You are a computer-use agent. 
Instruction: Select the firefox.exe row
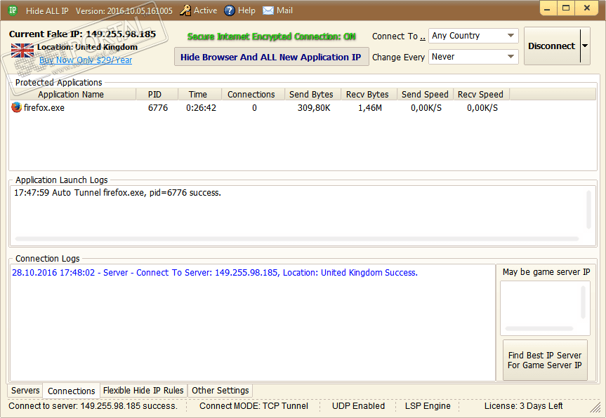tap(303, 108)
